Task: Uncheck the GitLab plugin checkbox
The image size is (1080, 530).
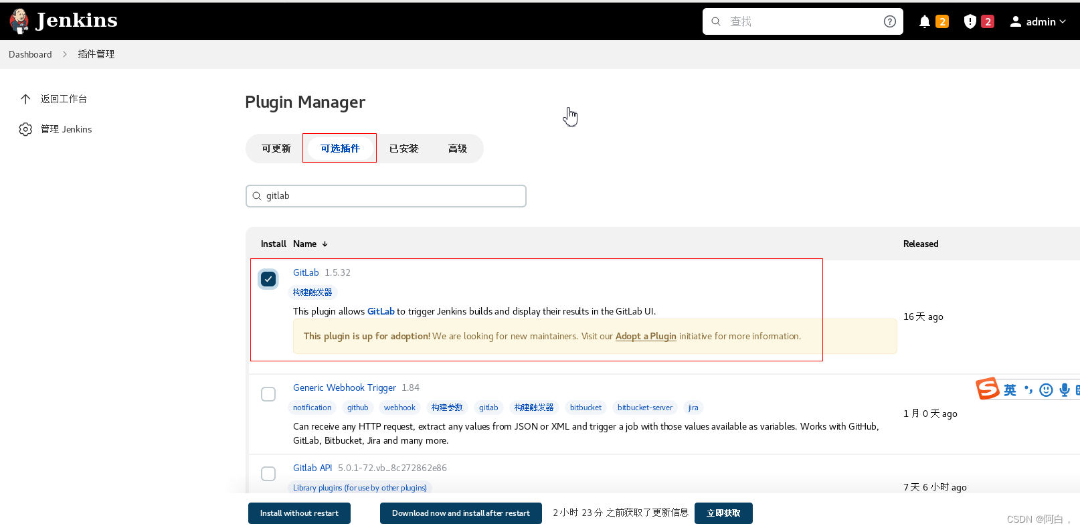Action: click(268, 279)
